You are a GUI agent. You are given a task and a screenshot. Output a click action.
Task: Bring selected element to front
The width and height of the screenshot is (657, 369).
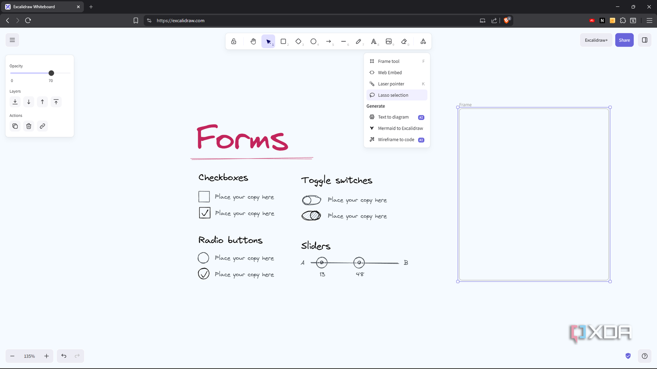[56, 102]
